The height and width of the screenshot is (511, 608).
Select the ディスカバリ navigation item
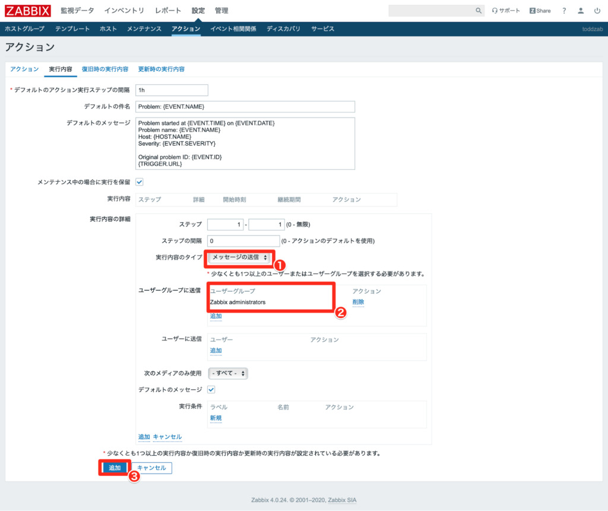click(x=283, y=28)
